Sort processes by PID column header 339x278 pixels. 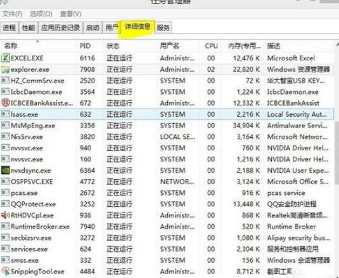85,46
